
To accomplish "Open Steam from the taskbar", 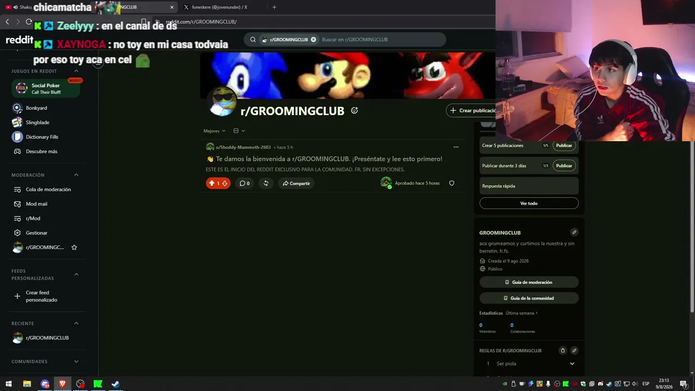I will tap(116, 384).
